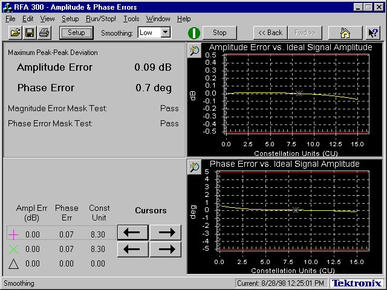The image size is (387, 290).
Task: Close the RFA 300 window
Action: pyautogui.click(x=379, y=7)
